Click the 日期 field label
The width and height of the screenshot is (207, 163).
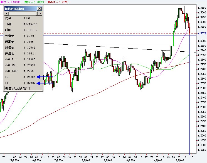tap(9, 24)
